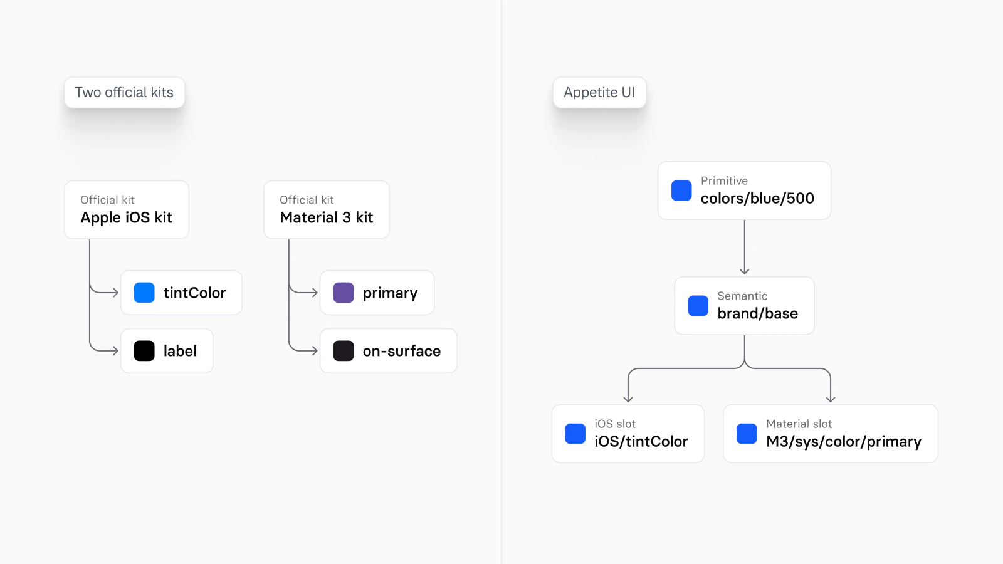Click the iOS/tintColor slot swatch
Image resolution: width=1003 pixels, height=564 pixels.
click(575, 434)
